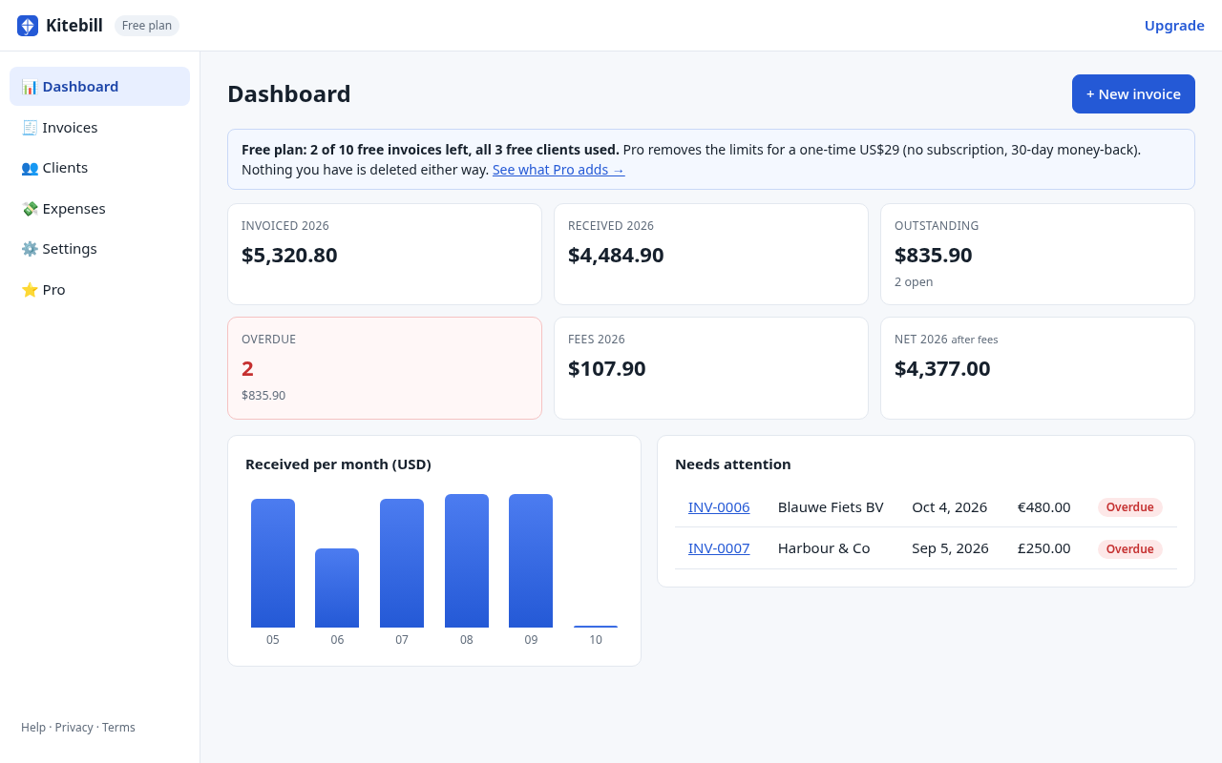Click the month 05 bar in chart

(273, 563)
